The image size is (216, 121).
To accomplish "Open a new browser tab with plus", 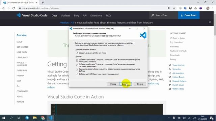I will [43, 3].
